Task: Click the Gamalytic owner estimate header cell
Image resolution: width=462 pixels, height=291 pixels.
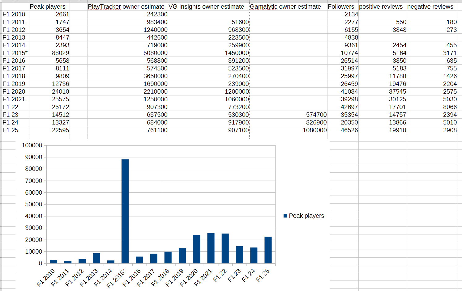Action: [288, 6]
